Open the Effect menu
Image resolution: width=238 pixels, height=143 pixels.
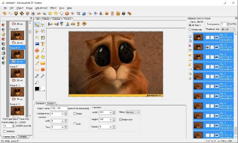coord(53,8)
